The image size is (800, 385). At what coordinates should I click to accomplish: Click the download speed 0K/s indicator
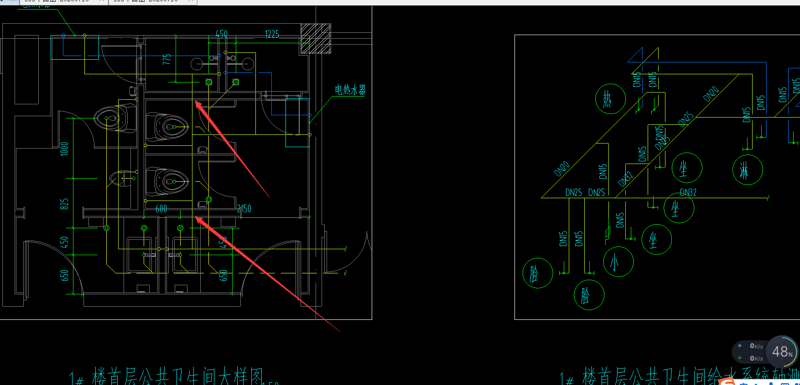750,358
